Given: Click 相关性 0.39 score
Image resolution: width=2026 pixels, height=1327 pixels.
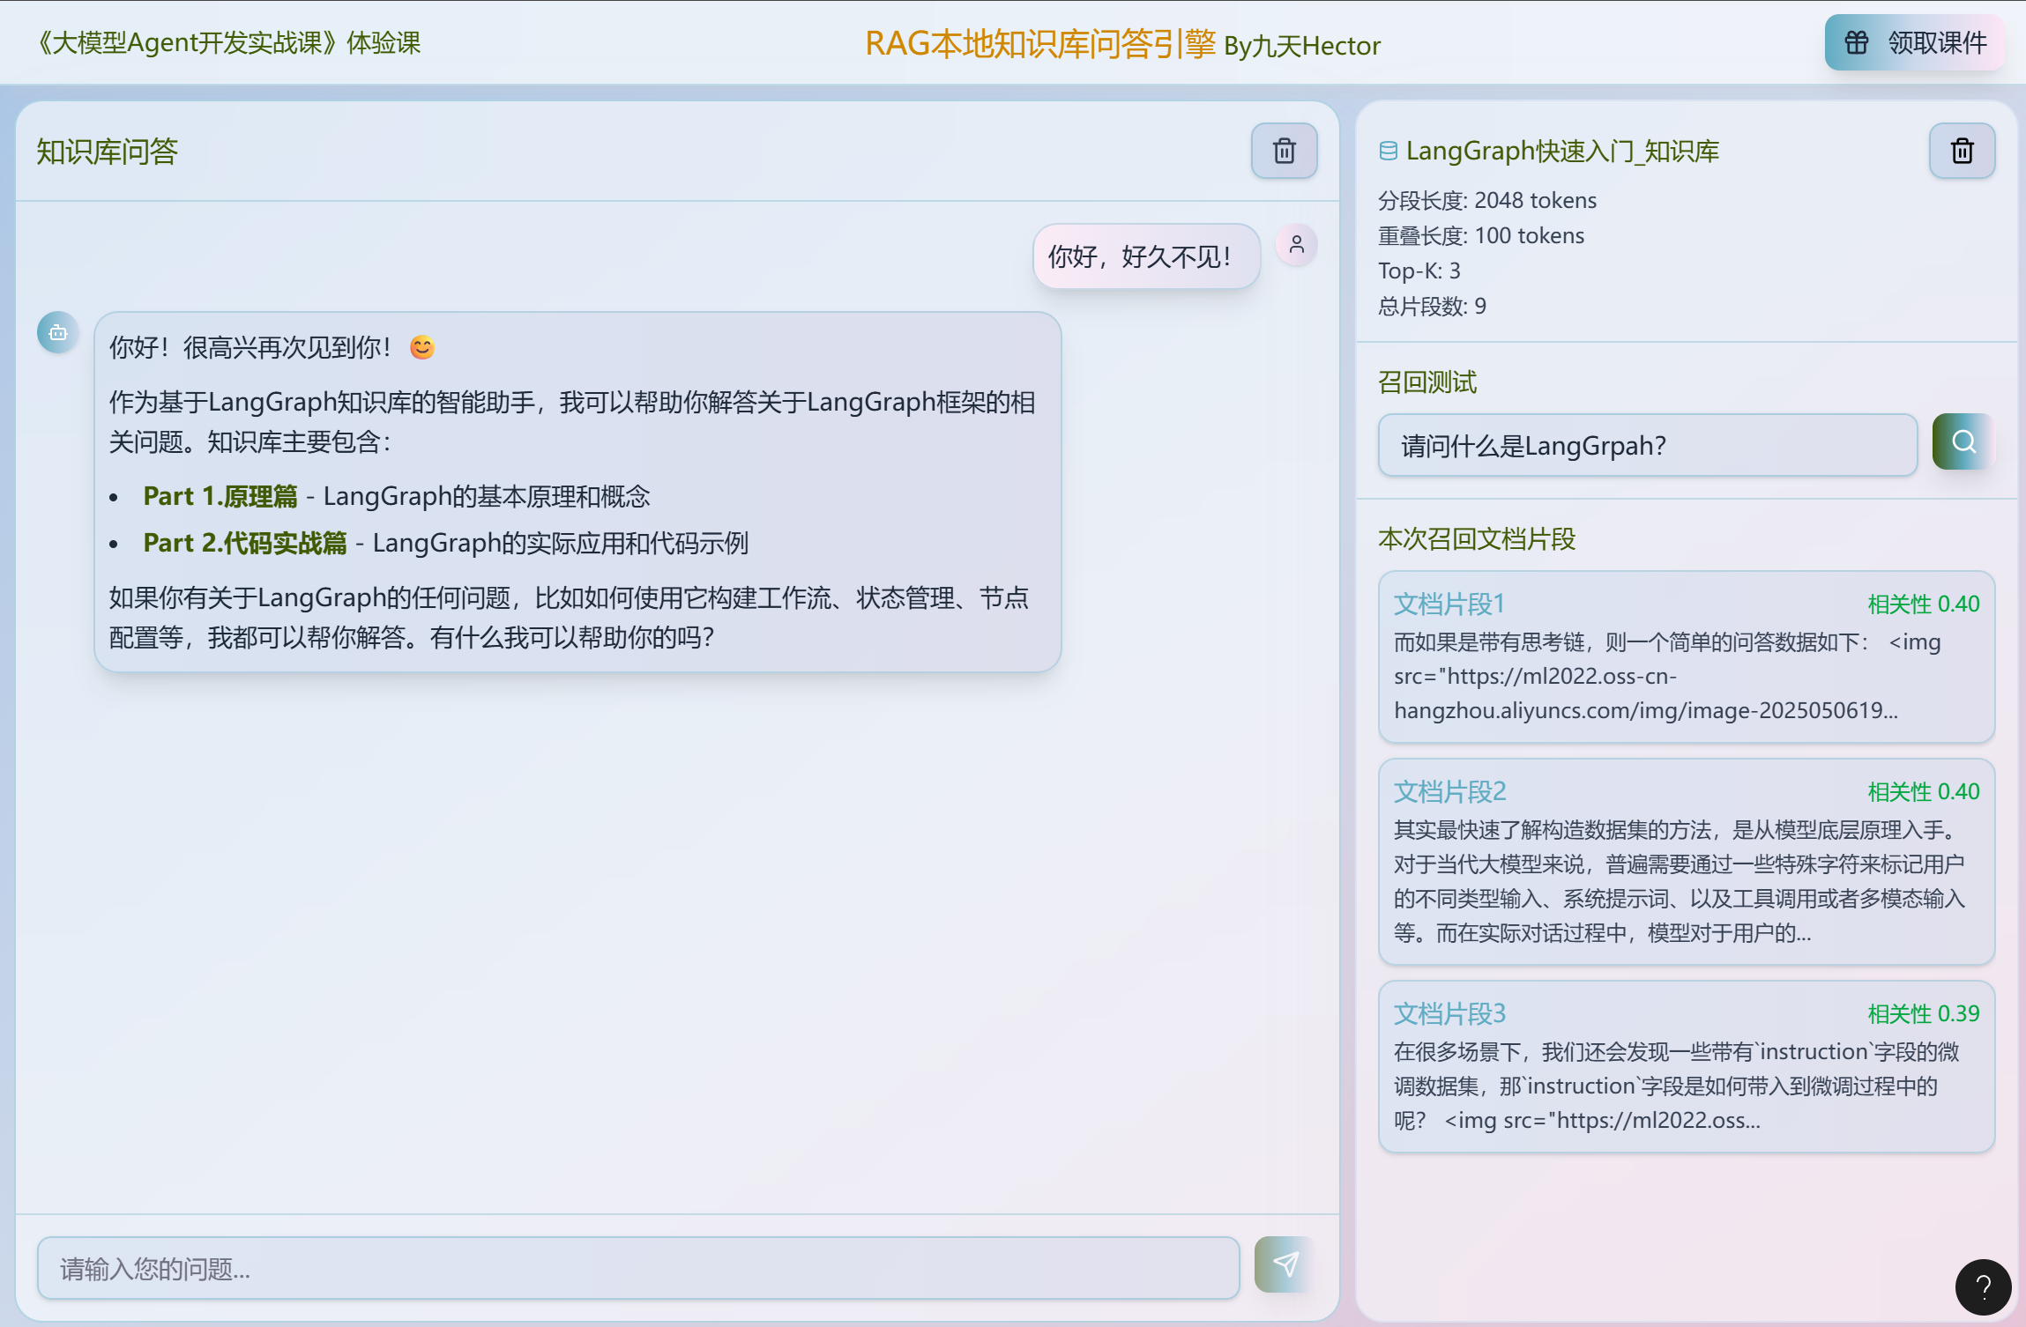Looking at the screenshot, I should 1924,1013.
